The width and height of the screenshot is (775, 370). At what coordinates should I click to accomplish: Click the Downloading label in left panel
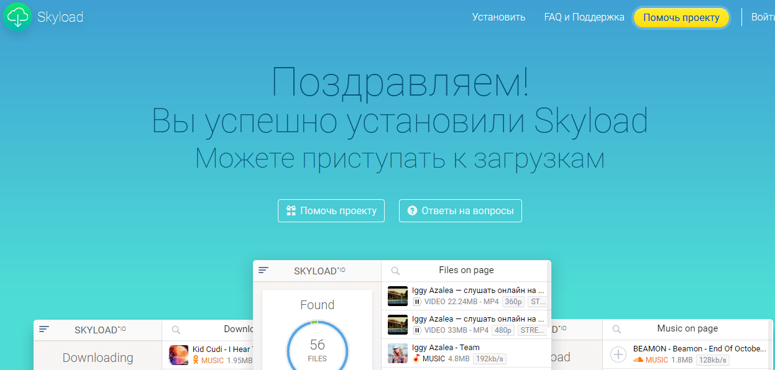coord(98,358)
